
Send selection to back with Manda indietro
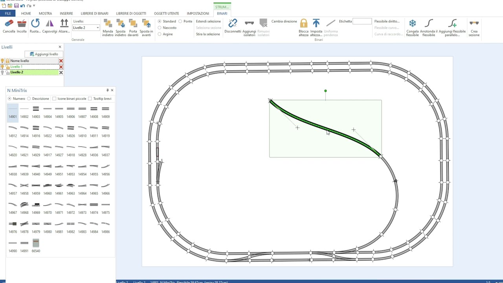[x=108, y=28]
